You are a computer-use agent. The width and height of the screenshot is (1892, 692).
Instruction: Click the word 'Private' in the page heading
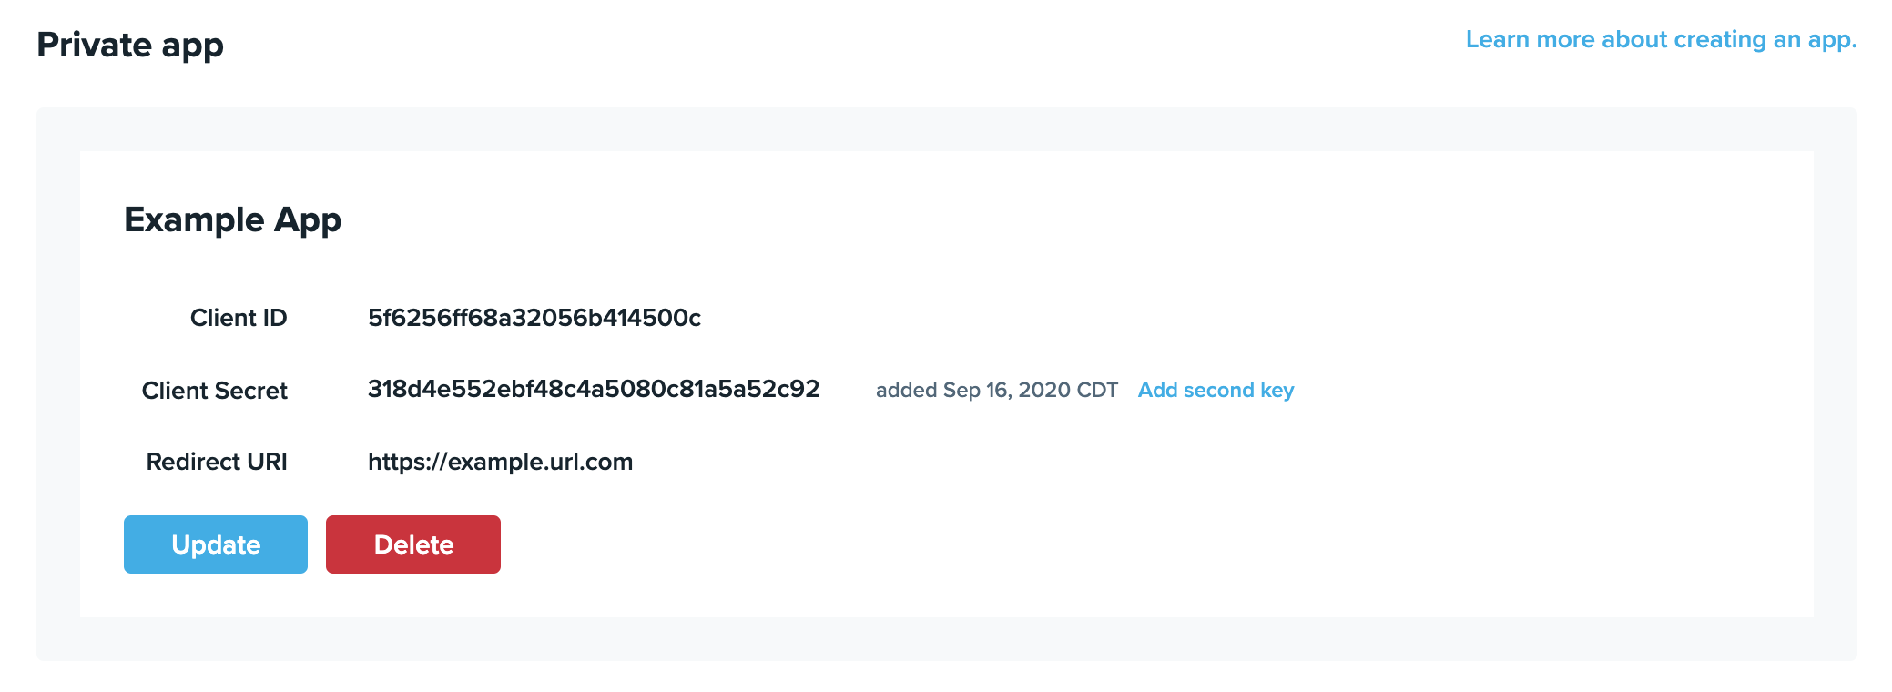(x=95, y=45)
